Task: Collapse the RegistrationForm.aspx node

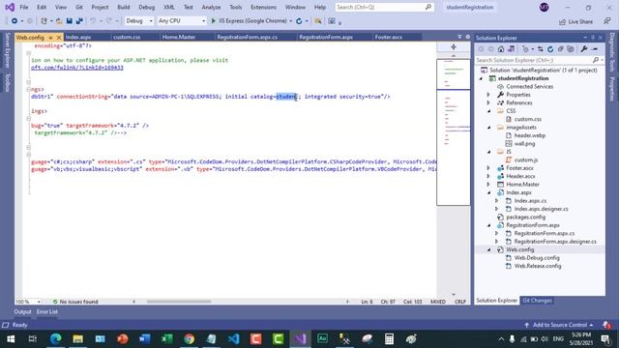Action: point(488,225)
